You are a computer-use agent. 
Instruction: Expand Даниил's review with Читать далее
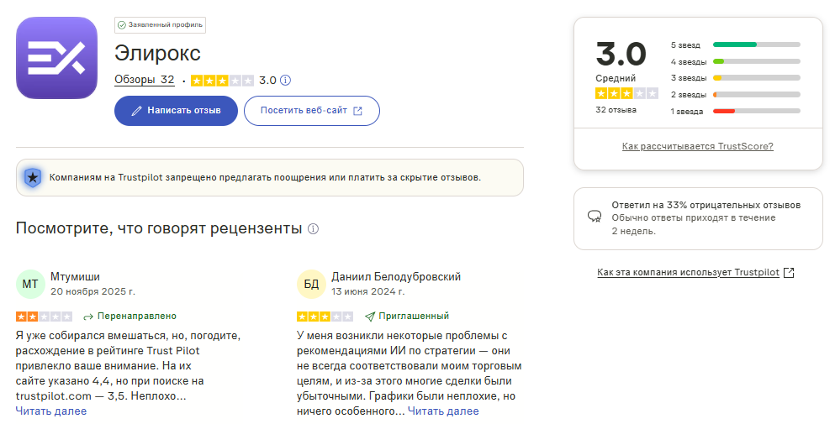pos(443,411)
